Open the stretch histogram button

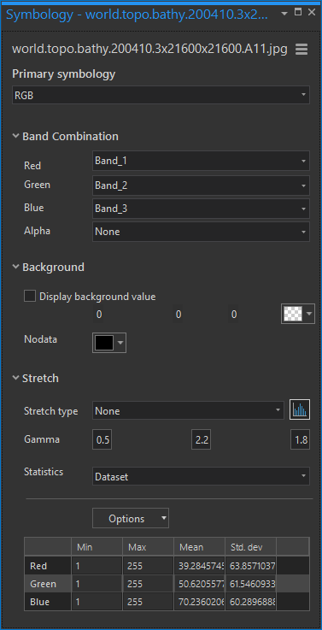tap(300, 410)
